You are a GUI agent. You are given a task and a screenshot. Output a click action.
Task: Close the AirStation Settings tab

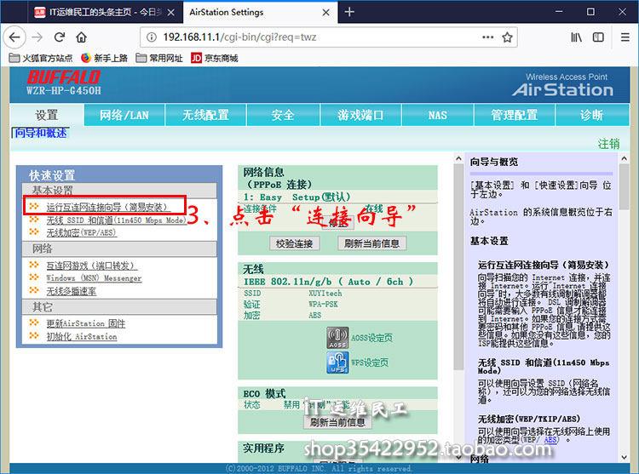325,13
